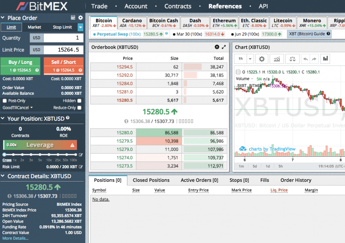
Task: Expand more order types dropdown after Stop Limit
Action: click(x=81, y=27)
